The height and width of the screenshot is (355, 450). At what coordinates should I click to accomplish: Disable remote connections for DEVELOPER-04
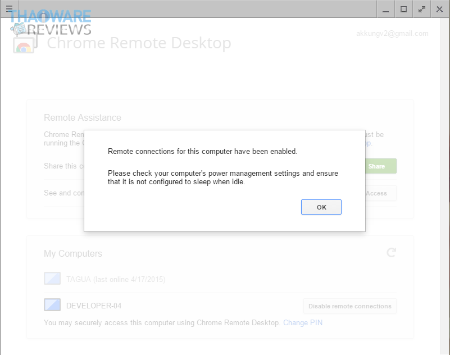point(350,306)
